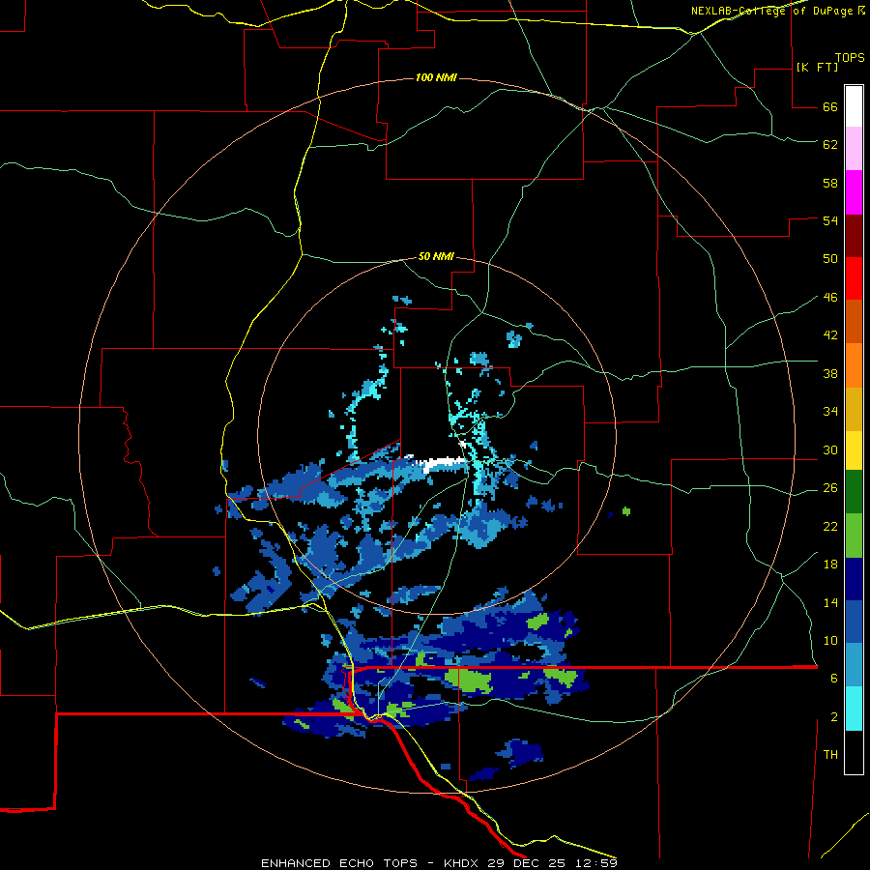This screenshot has height=870, width=870.
Task: Click the '14' legend value
Action: point(830,602)
